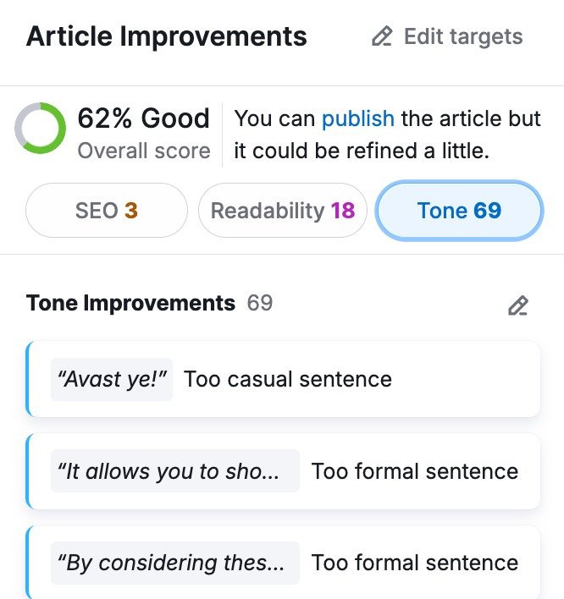
Task: Follow the blue publish link
Action: (x=357, y=118)
